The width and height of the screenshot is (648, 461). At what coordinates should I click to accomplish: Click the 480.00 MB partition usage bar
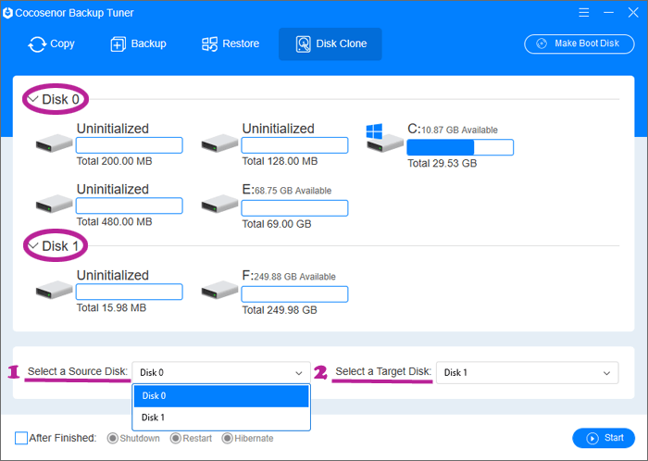point(130,206)
